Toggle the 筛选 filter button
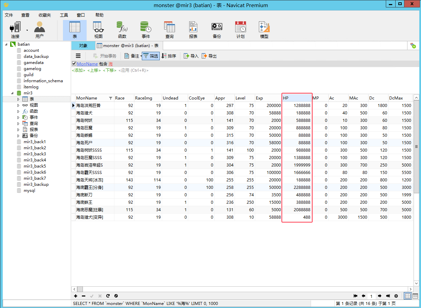This screenshot has width=421, height=308. 151,56
